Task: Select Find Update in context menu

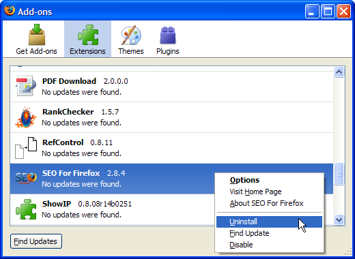Action: pos(249,233)
